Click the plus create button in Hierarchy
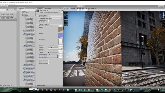Image resolution: width=165 pixels, height=93 pixels. 18,10
